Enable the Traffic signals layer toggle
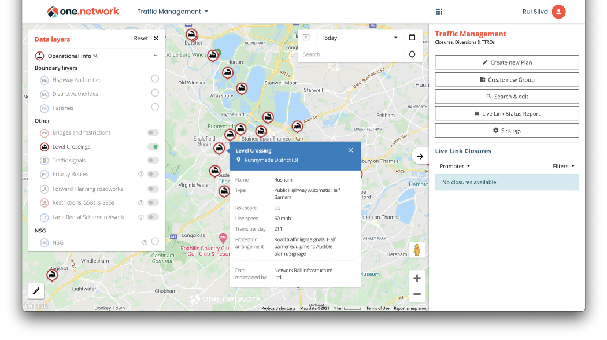The image size is (607, 340). pyautogui.click(x=153, y=160)
